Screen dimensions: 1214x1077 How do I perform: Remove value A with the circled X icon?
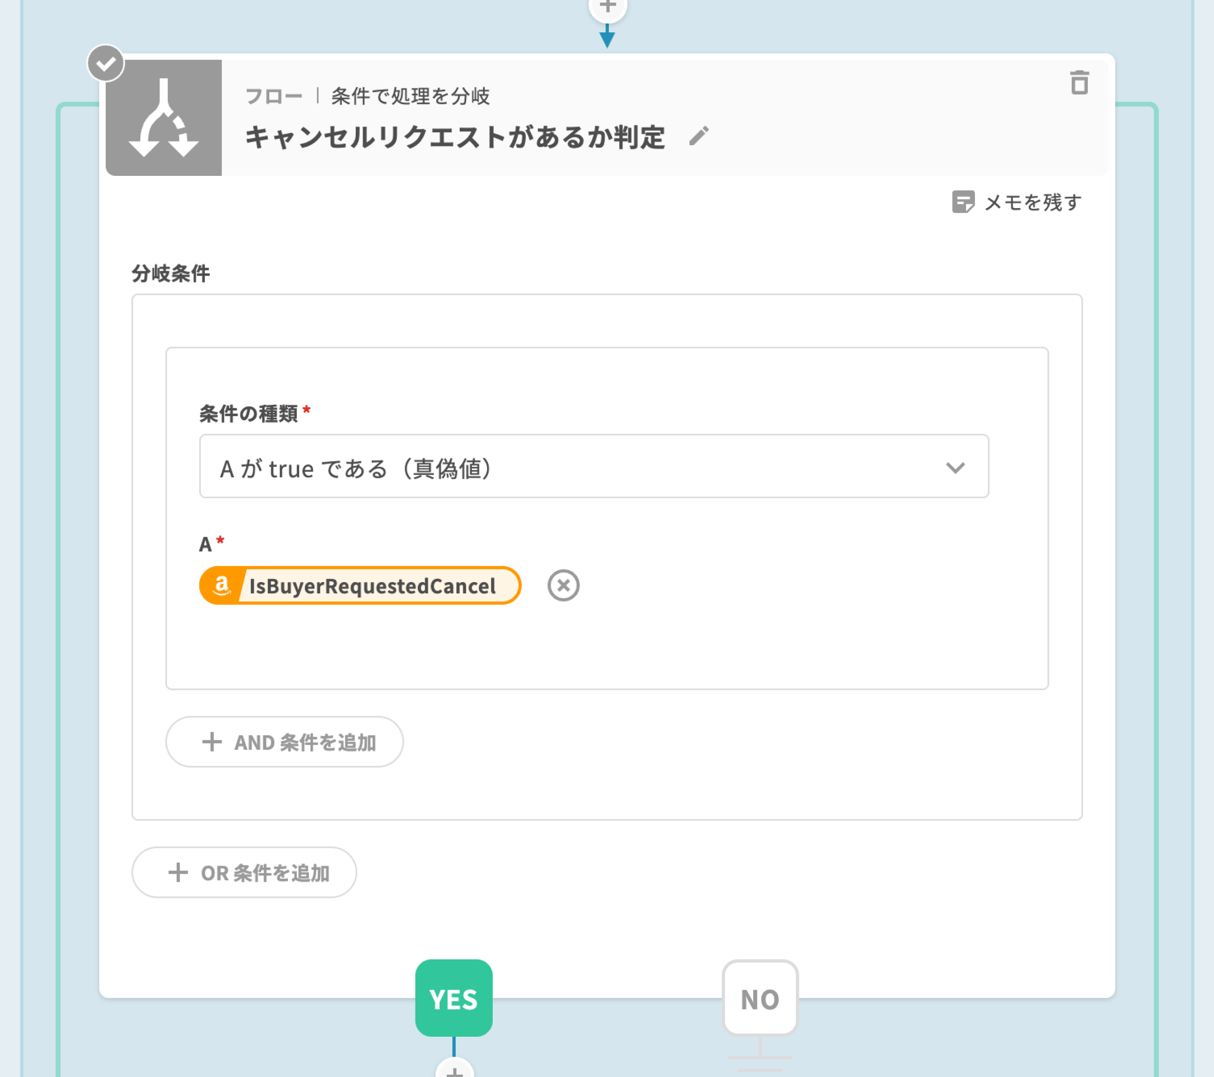pos(563,585)
